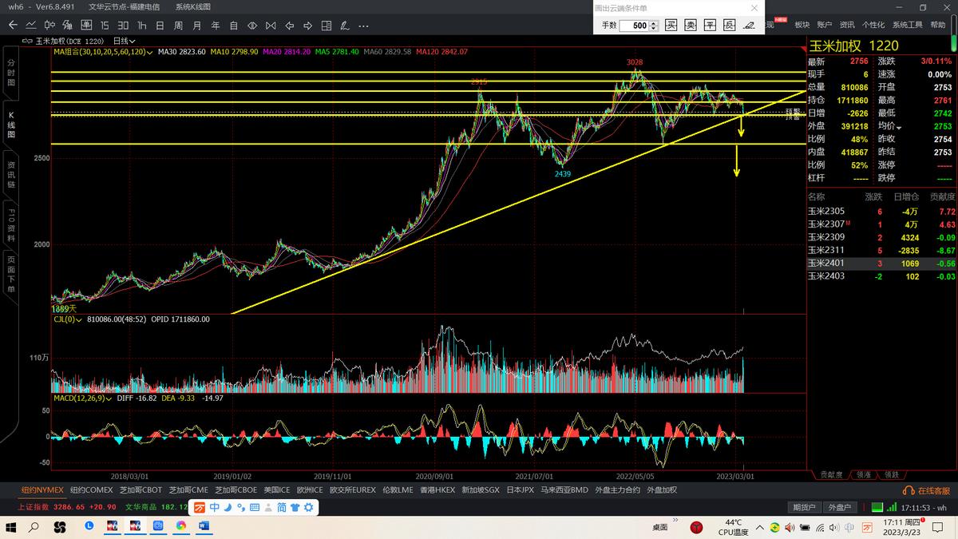Open the 芝加哥CBOT exchange tab
Screen dimensions: 958x539
click(141, 489)
